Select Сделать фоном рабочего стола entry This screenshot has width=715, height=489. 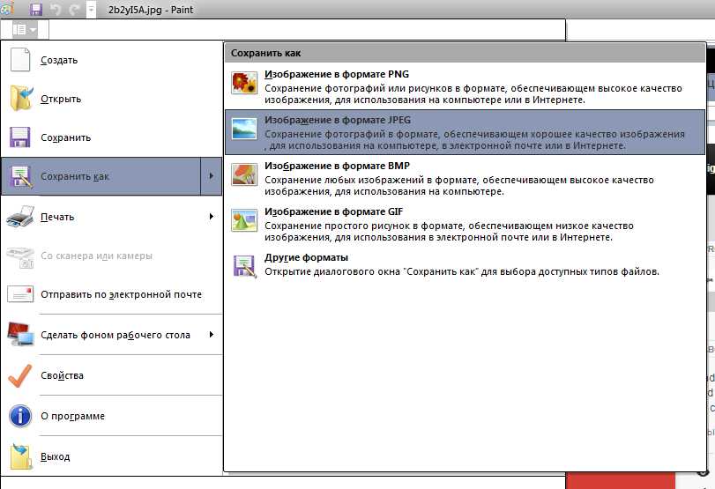coord(111,335)
